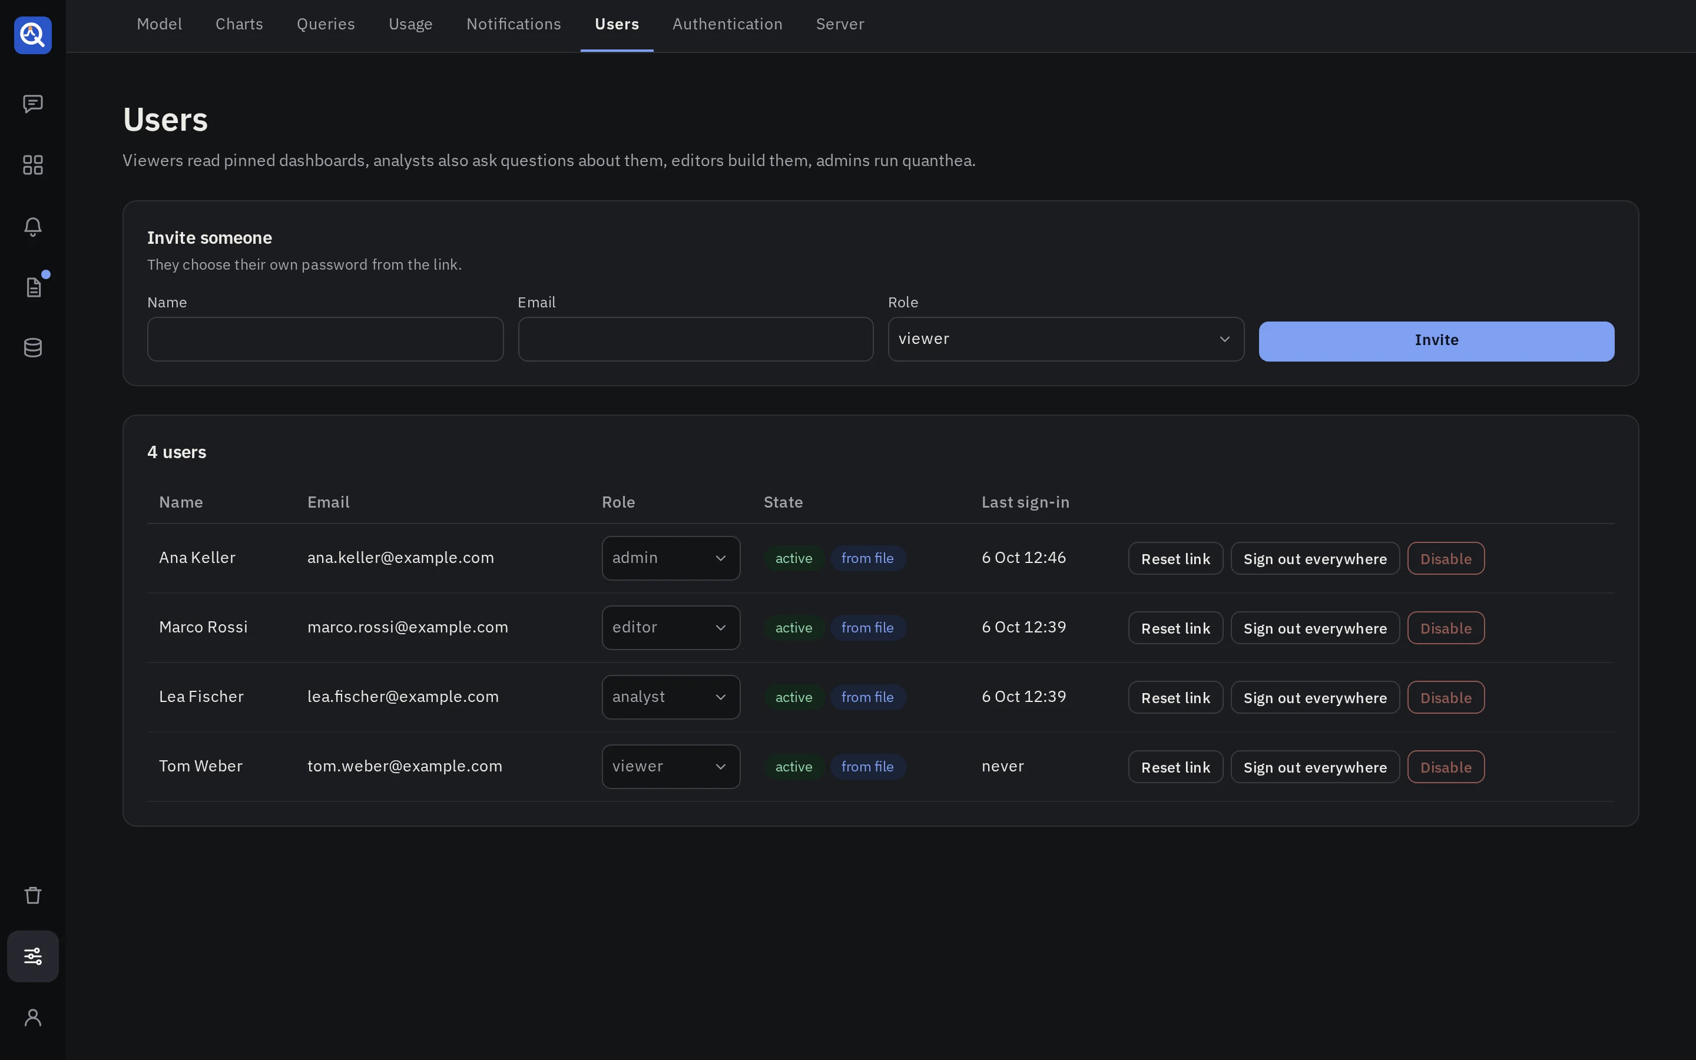Disable Marco Rossi's account
Viewport: 1696px width, 1060px height.
click(x=1446, y=628)
